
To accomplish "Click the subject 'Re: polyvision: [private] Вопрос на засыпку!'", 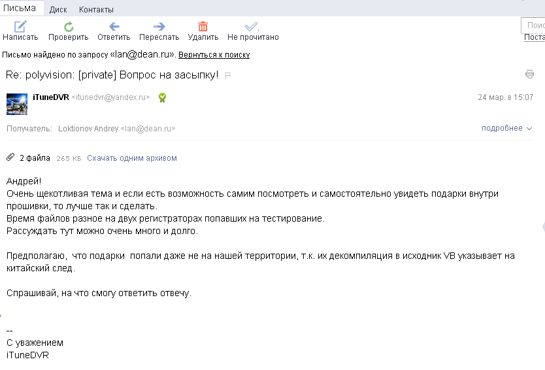I will click(x=112, y=75).
